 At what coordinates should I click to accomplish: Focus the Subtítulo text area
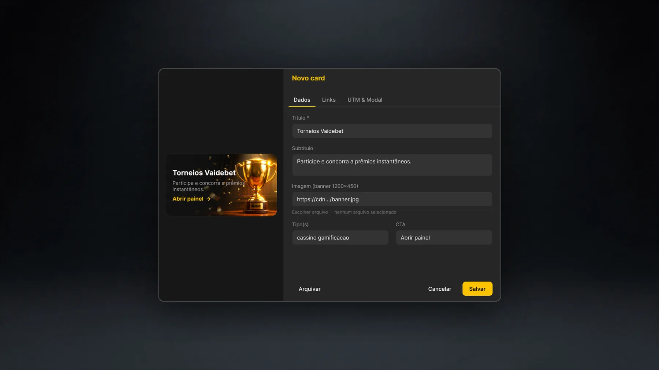[392, 165]
